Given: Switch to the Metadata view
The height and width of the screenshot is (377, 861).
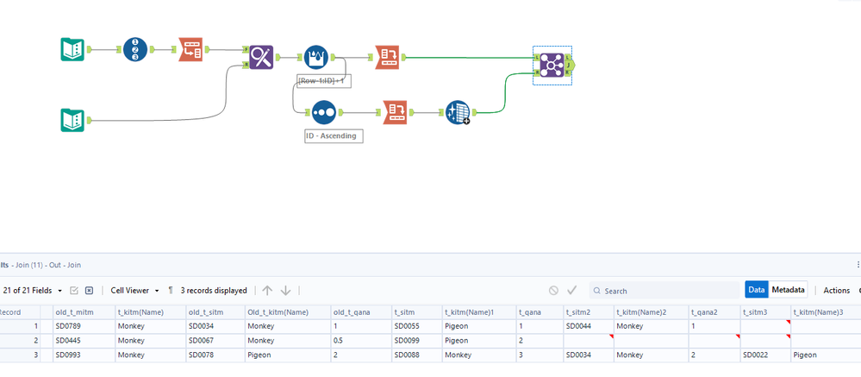Looking at the screenshot, I should 788,290.
